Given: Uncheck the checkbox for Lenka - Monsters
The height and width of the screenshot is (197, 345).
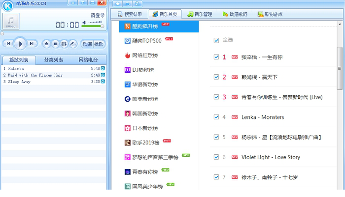Looking at the screenshot, I should pyautogui.click(x=216, y=117).
